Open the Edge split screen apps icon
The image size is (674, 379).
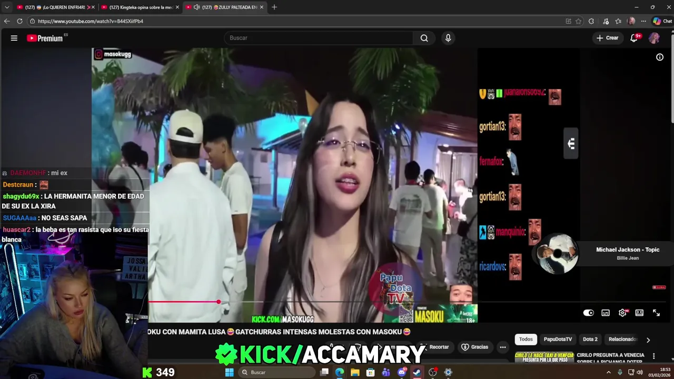pyautogui.click(x=568, y=21)
